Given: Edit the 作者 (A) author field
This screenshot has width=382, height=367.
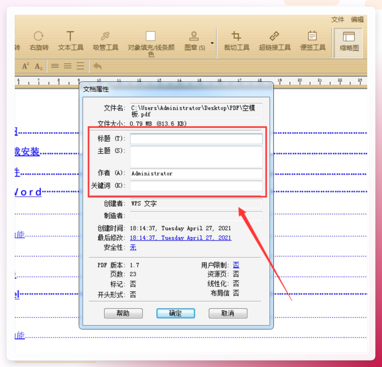Looking at the screenshot, I should coord(196,173).
